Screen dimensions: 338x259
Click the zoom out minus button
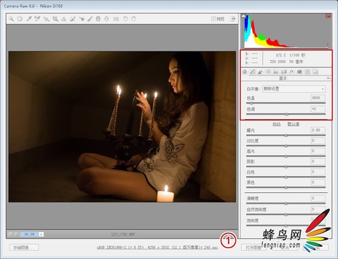point(11,234)
